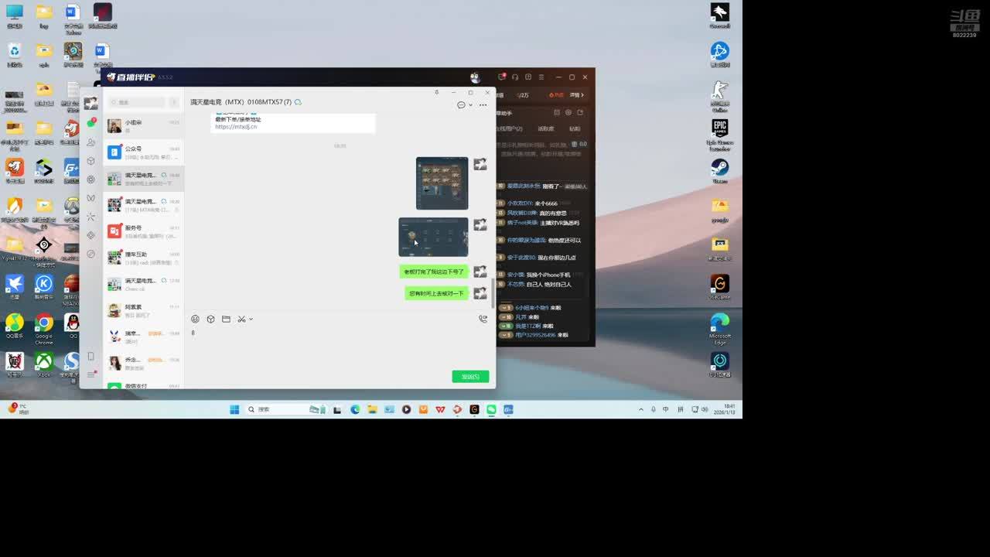Open the hamburger menu at sidebar bottom

pyautogui.click(x=90, y=375)
